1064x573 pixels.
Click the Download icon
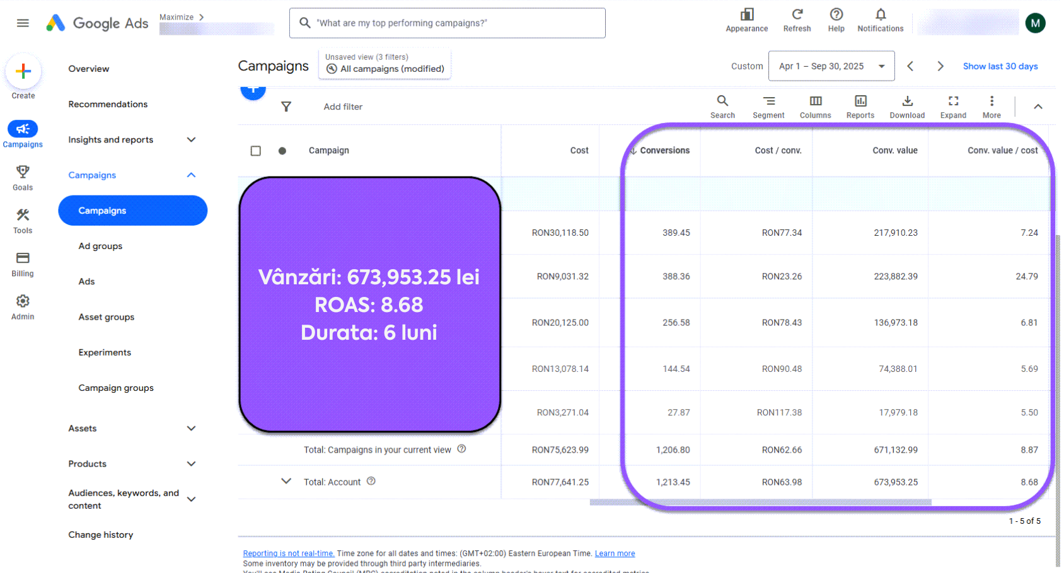[907, 101]
